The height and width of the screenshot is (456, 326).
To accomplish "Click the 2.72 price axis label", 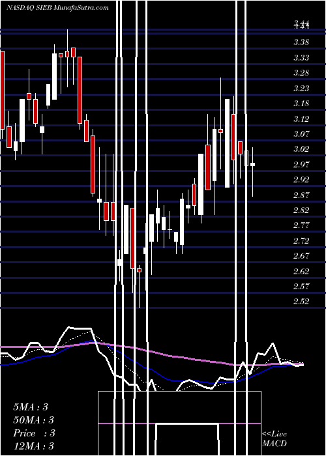I will (301, 241).
